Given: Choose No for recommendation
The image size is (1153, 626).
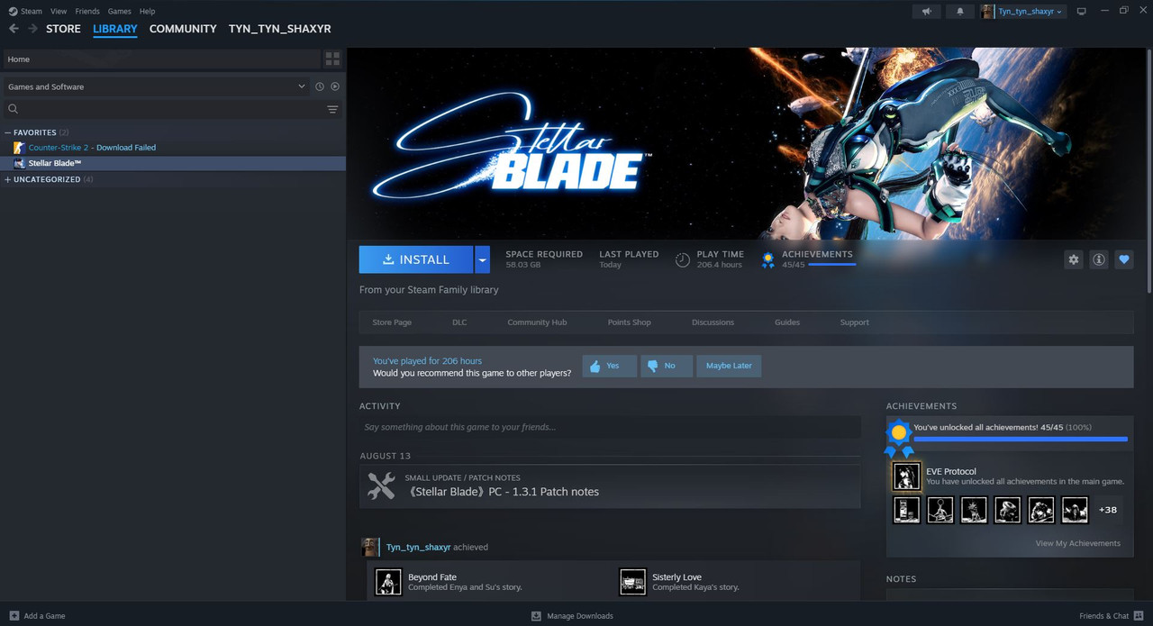Looking at the screenshot, I should click(667, 366).
